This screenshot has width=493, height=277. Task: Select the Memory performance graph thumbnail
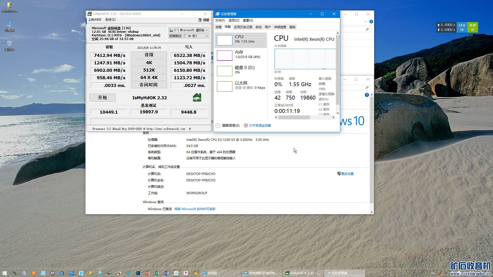pyautogui.click(x=224, y=55)
